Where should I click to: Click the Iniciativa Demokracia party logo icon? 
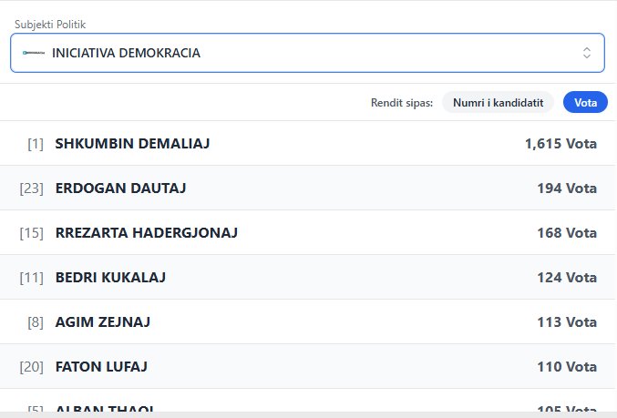[x=35, y=54]
